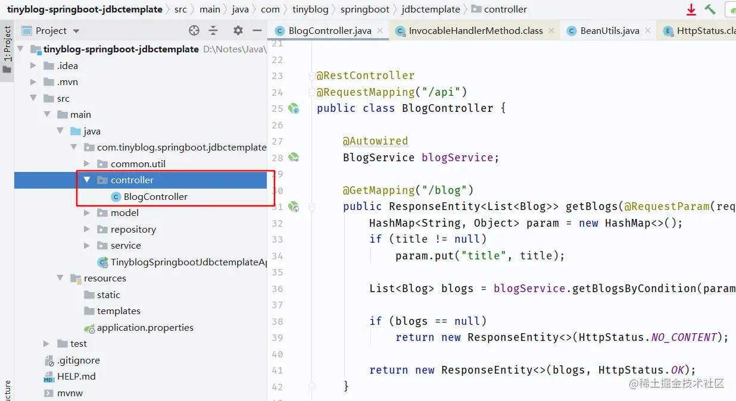Click the locate-in-project target icon
The image size is (736, 401).
(x=194, y=30)
